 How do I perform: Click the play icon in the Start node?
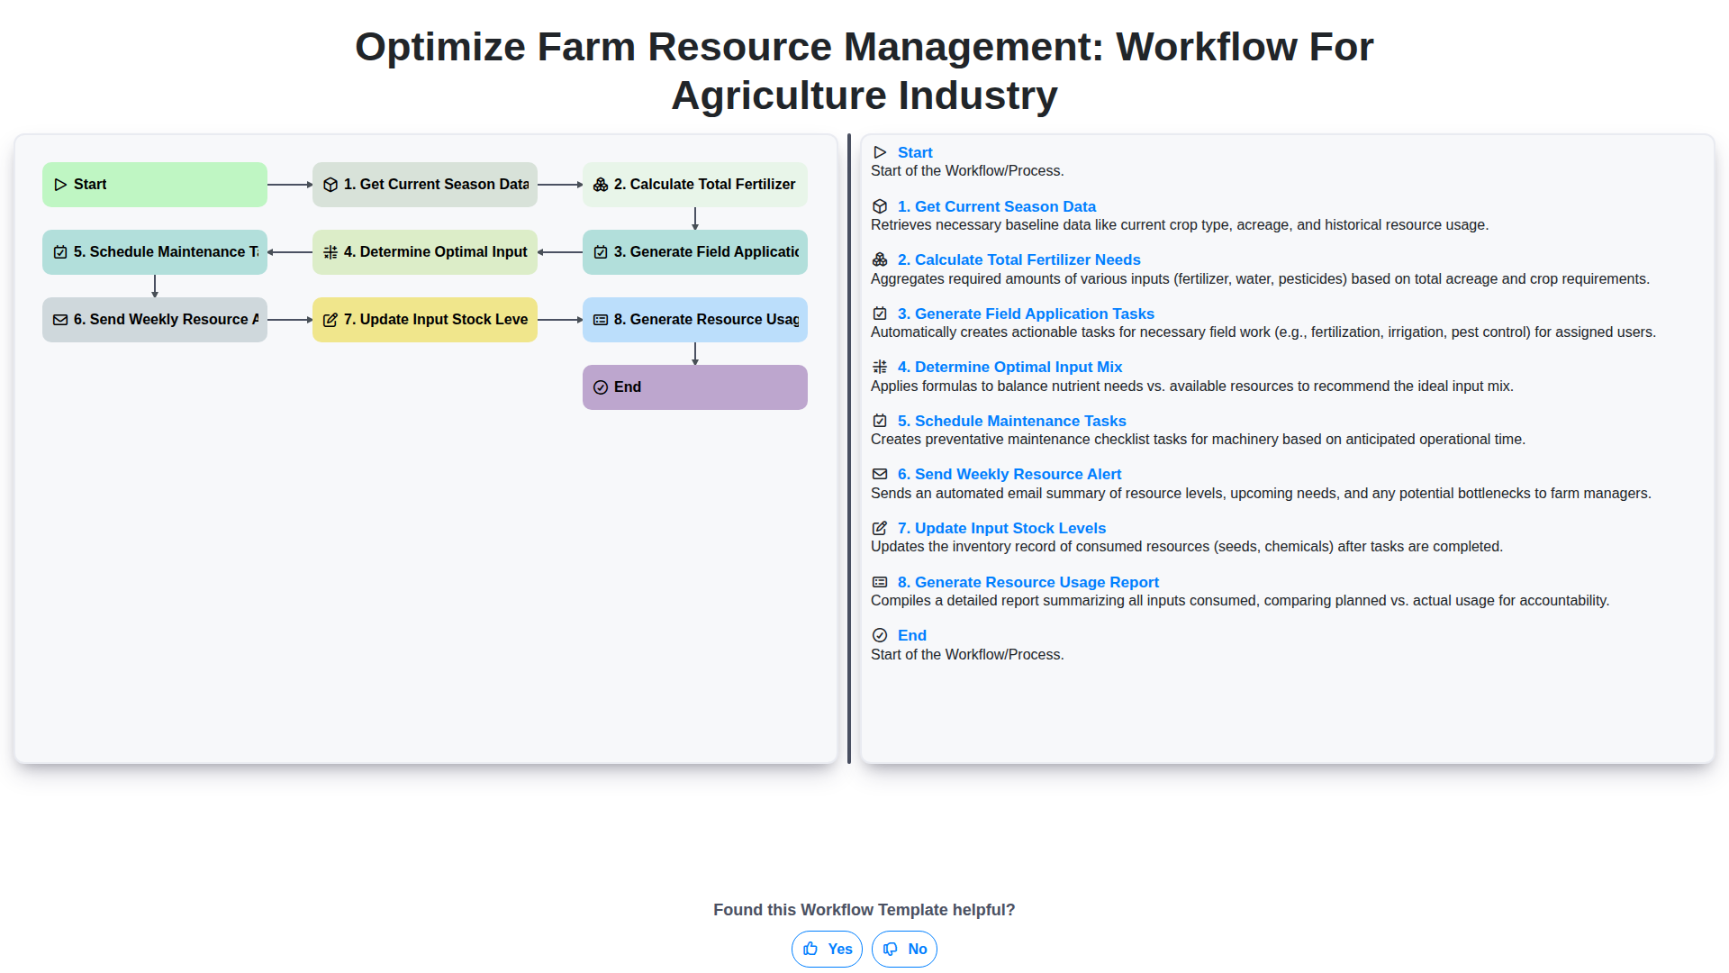60,185
